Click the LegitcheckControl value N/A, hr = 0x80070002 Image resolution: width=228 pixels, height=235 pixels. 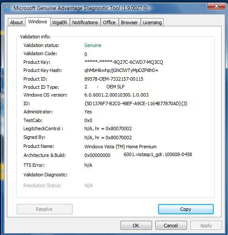tap(108, 128)
